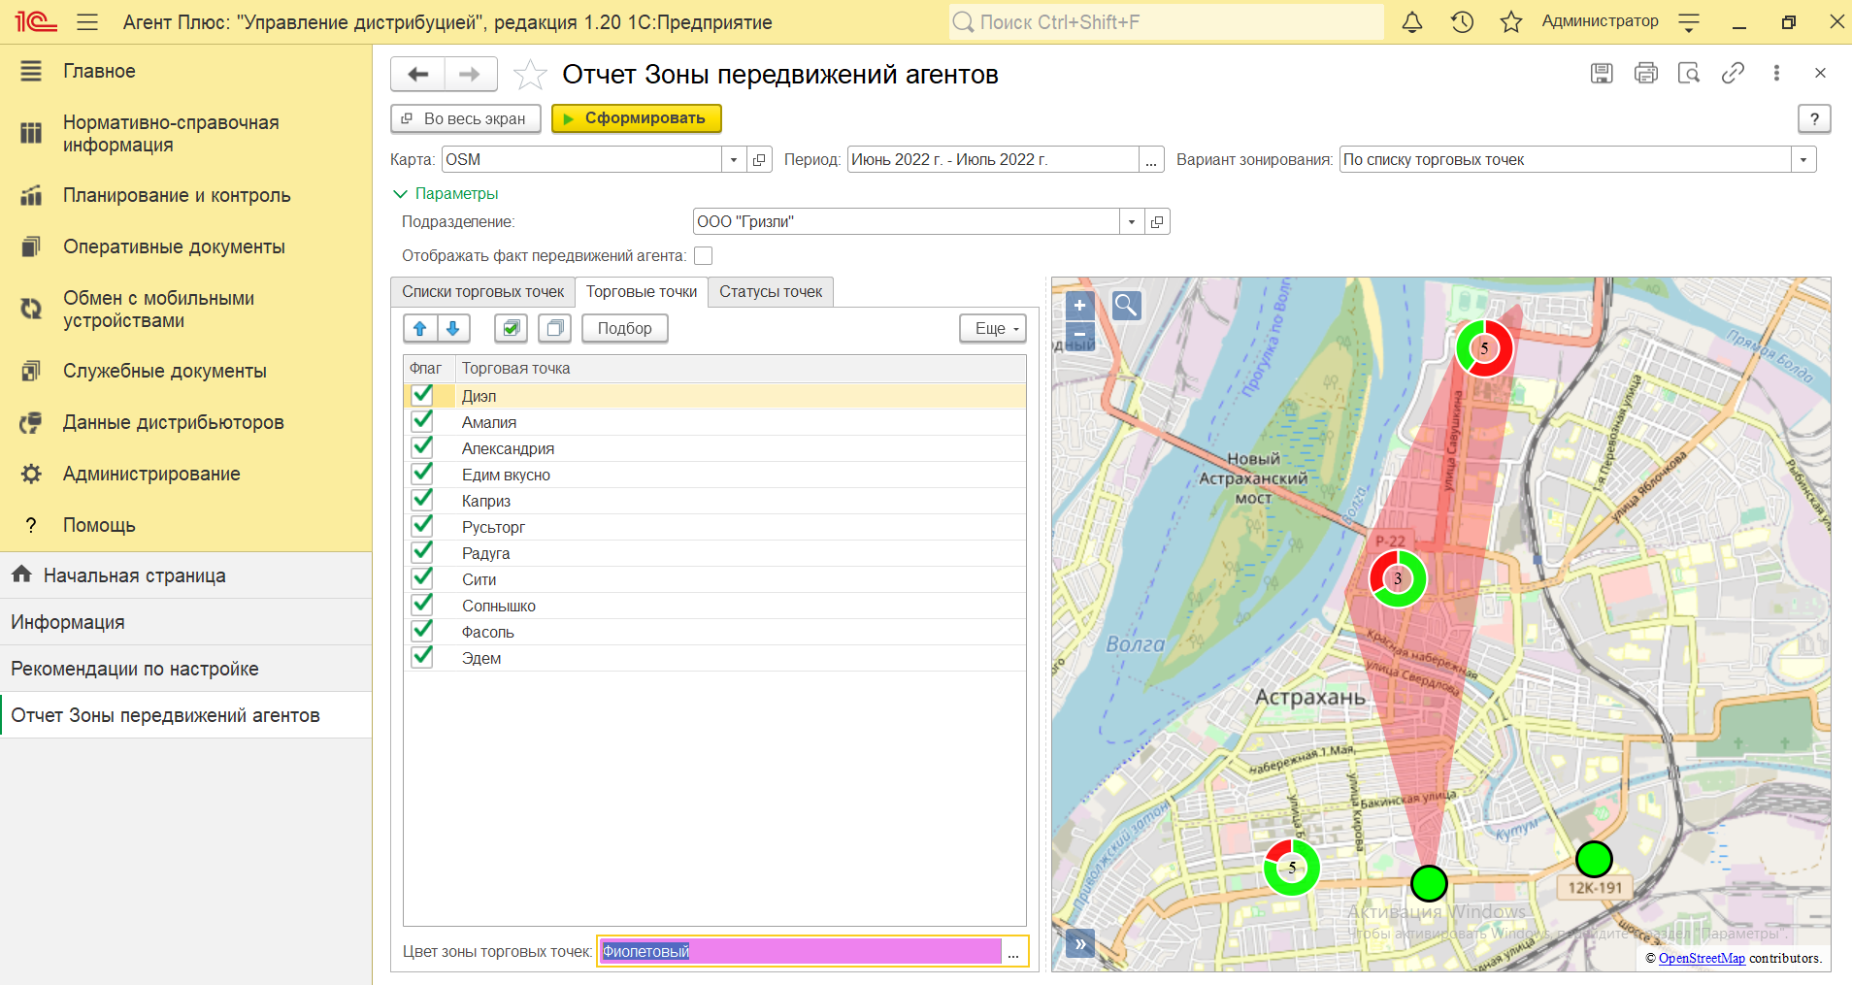Image resolution: width=1852 pixels, height=985 pixels.
Task: Sort by Торговая точка column header
Action: pos(741,368)
